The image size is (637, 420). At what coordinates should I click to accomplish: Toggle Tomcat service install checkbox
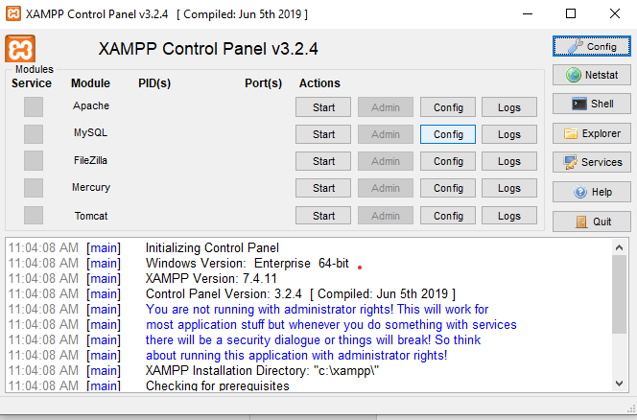(34, 215)
